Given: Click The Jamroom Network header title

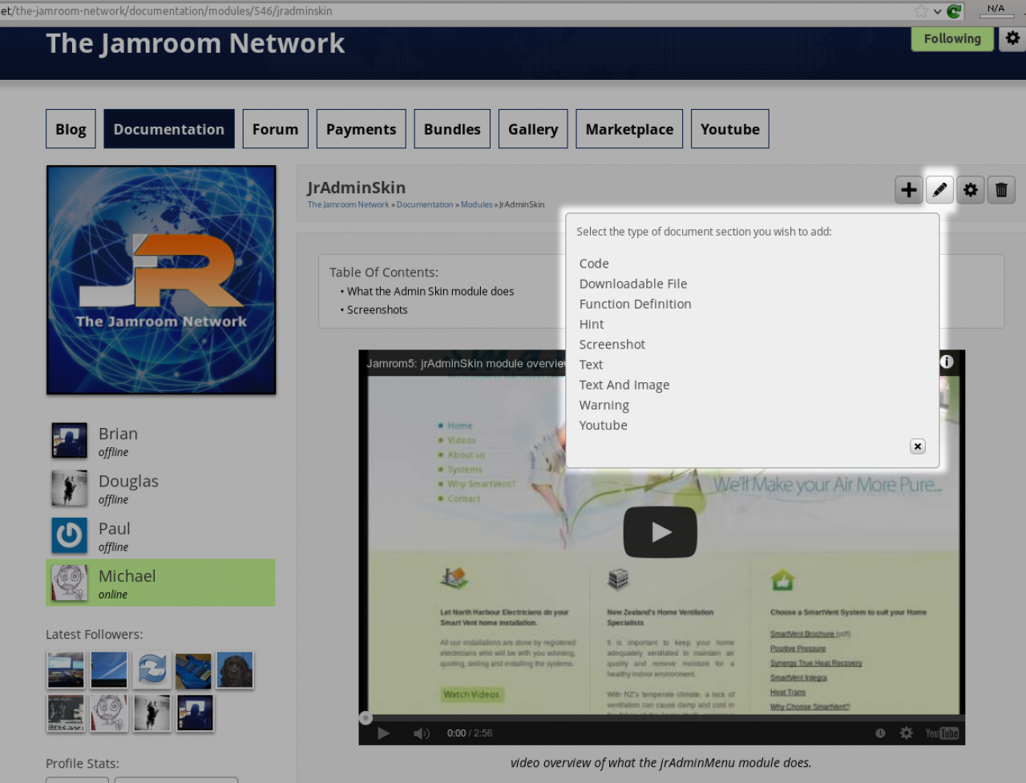Looking at the screenshot, I should [195, 43].
